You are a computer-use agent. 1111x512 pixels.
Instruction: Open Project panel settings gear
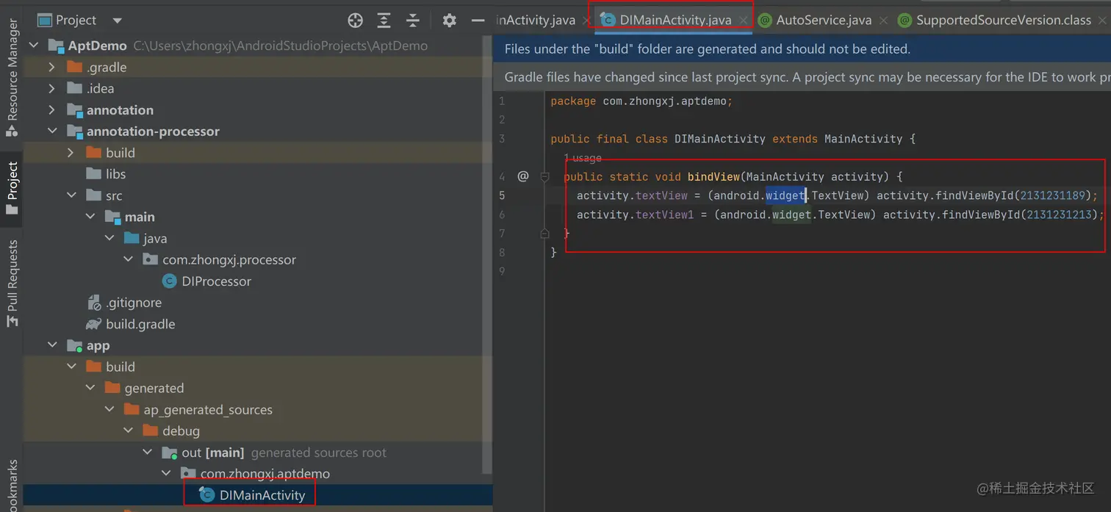tap(449, 21)
